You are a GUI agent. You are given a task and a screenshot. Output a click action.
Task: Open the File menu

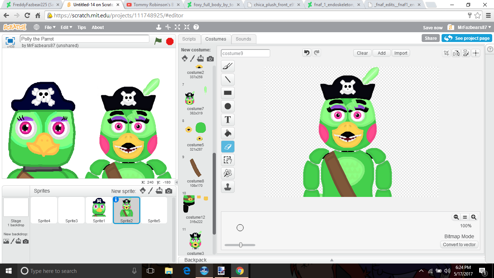coord(50,28)
